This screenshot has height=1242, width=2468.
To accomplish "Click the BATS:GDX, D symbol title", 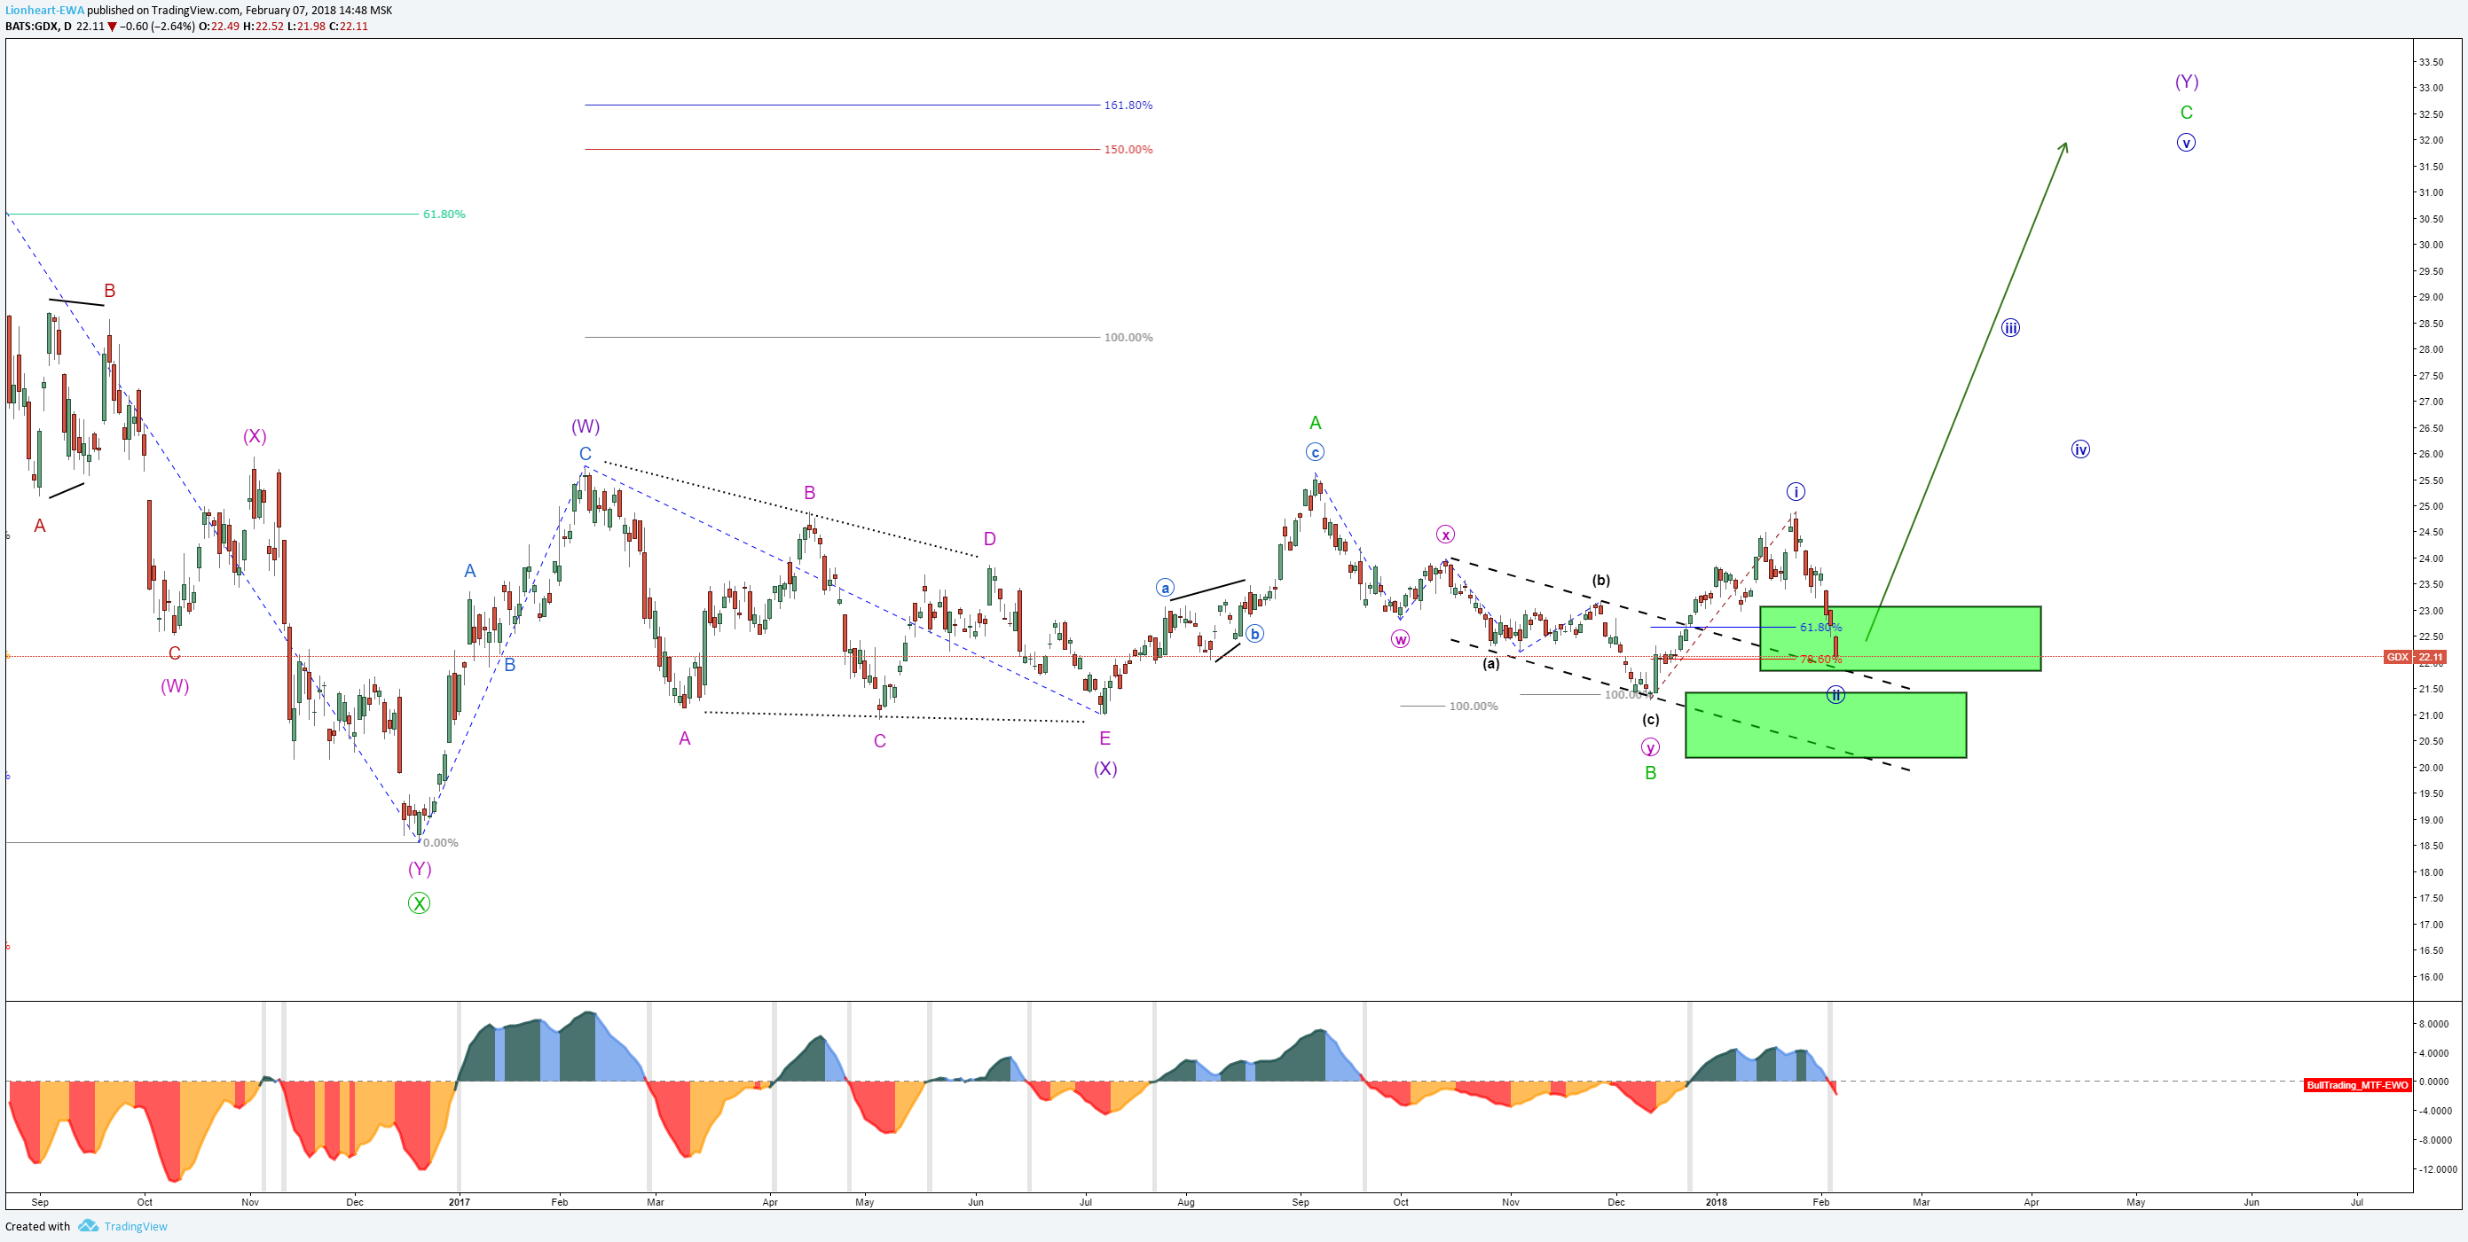I will (x=38, y=26).
